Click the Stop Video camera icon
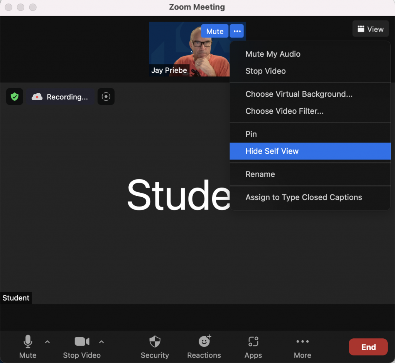Screen dimensions: 395x363 pos(82,342)
